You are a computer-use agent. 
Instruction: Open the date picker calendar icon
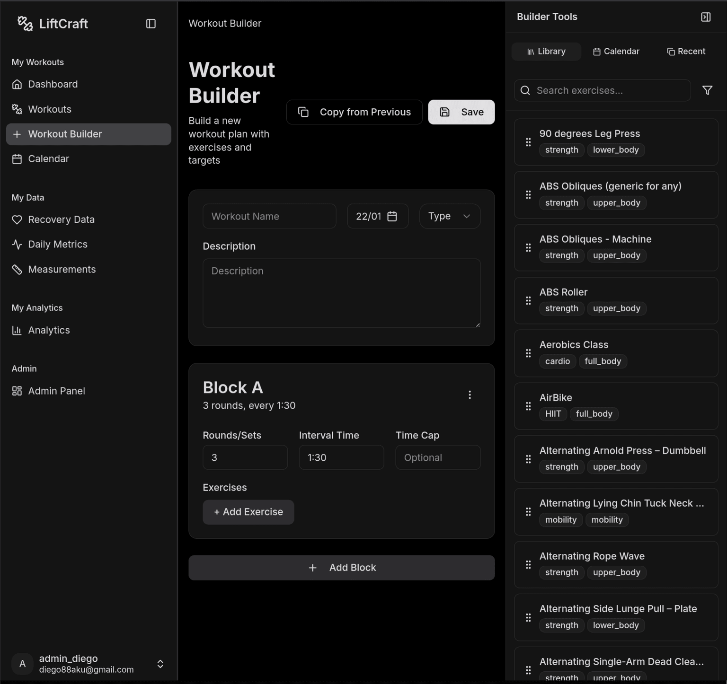[392, 216]
